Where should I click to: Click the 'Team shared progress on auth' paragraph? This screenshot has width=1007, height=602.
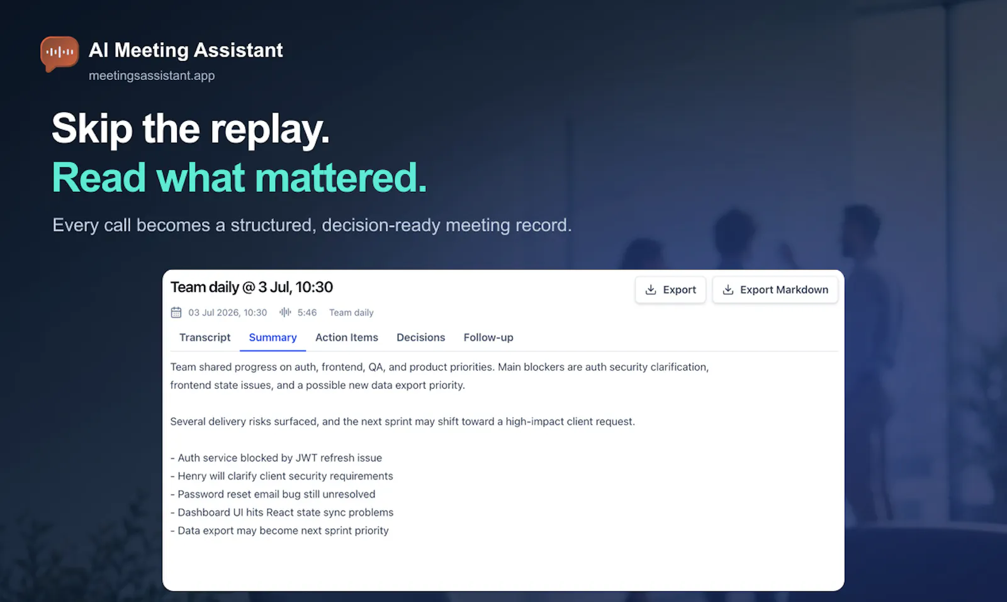click(439, 376)
